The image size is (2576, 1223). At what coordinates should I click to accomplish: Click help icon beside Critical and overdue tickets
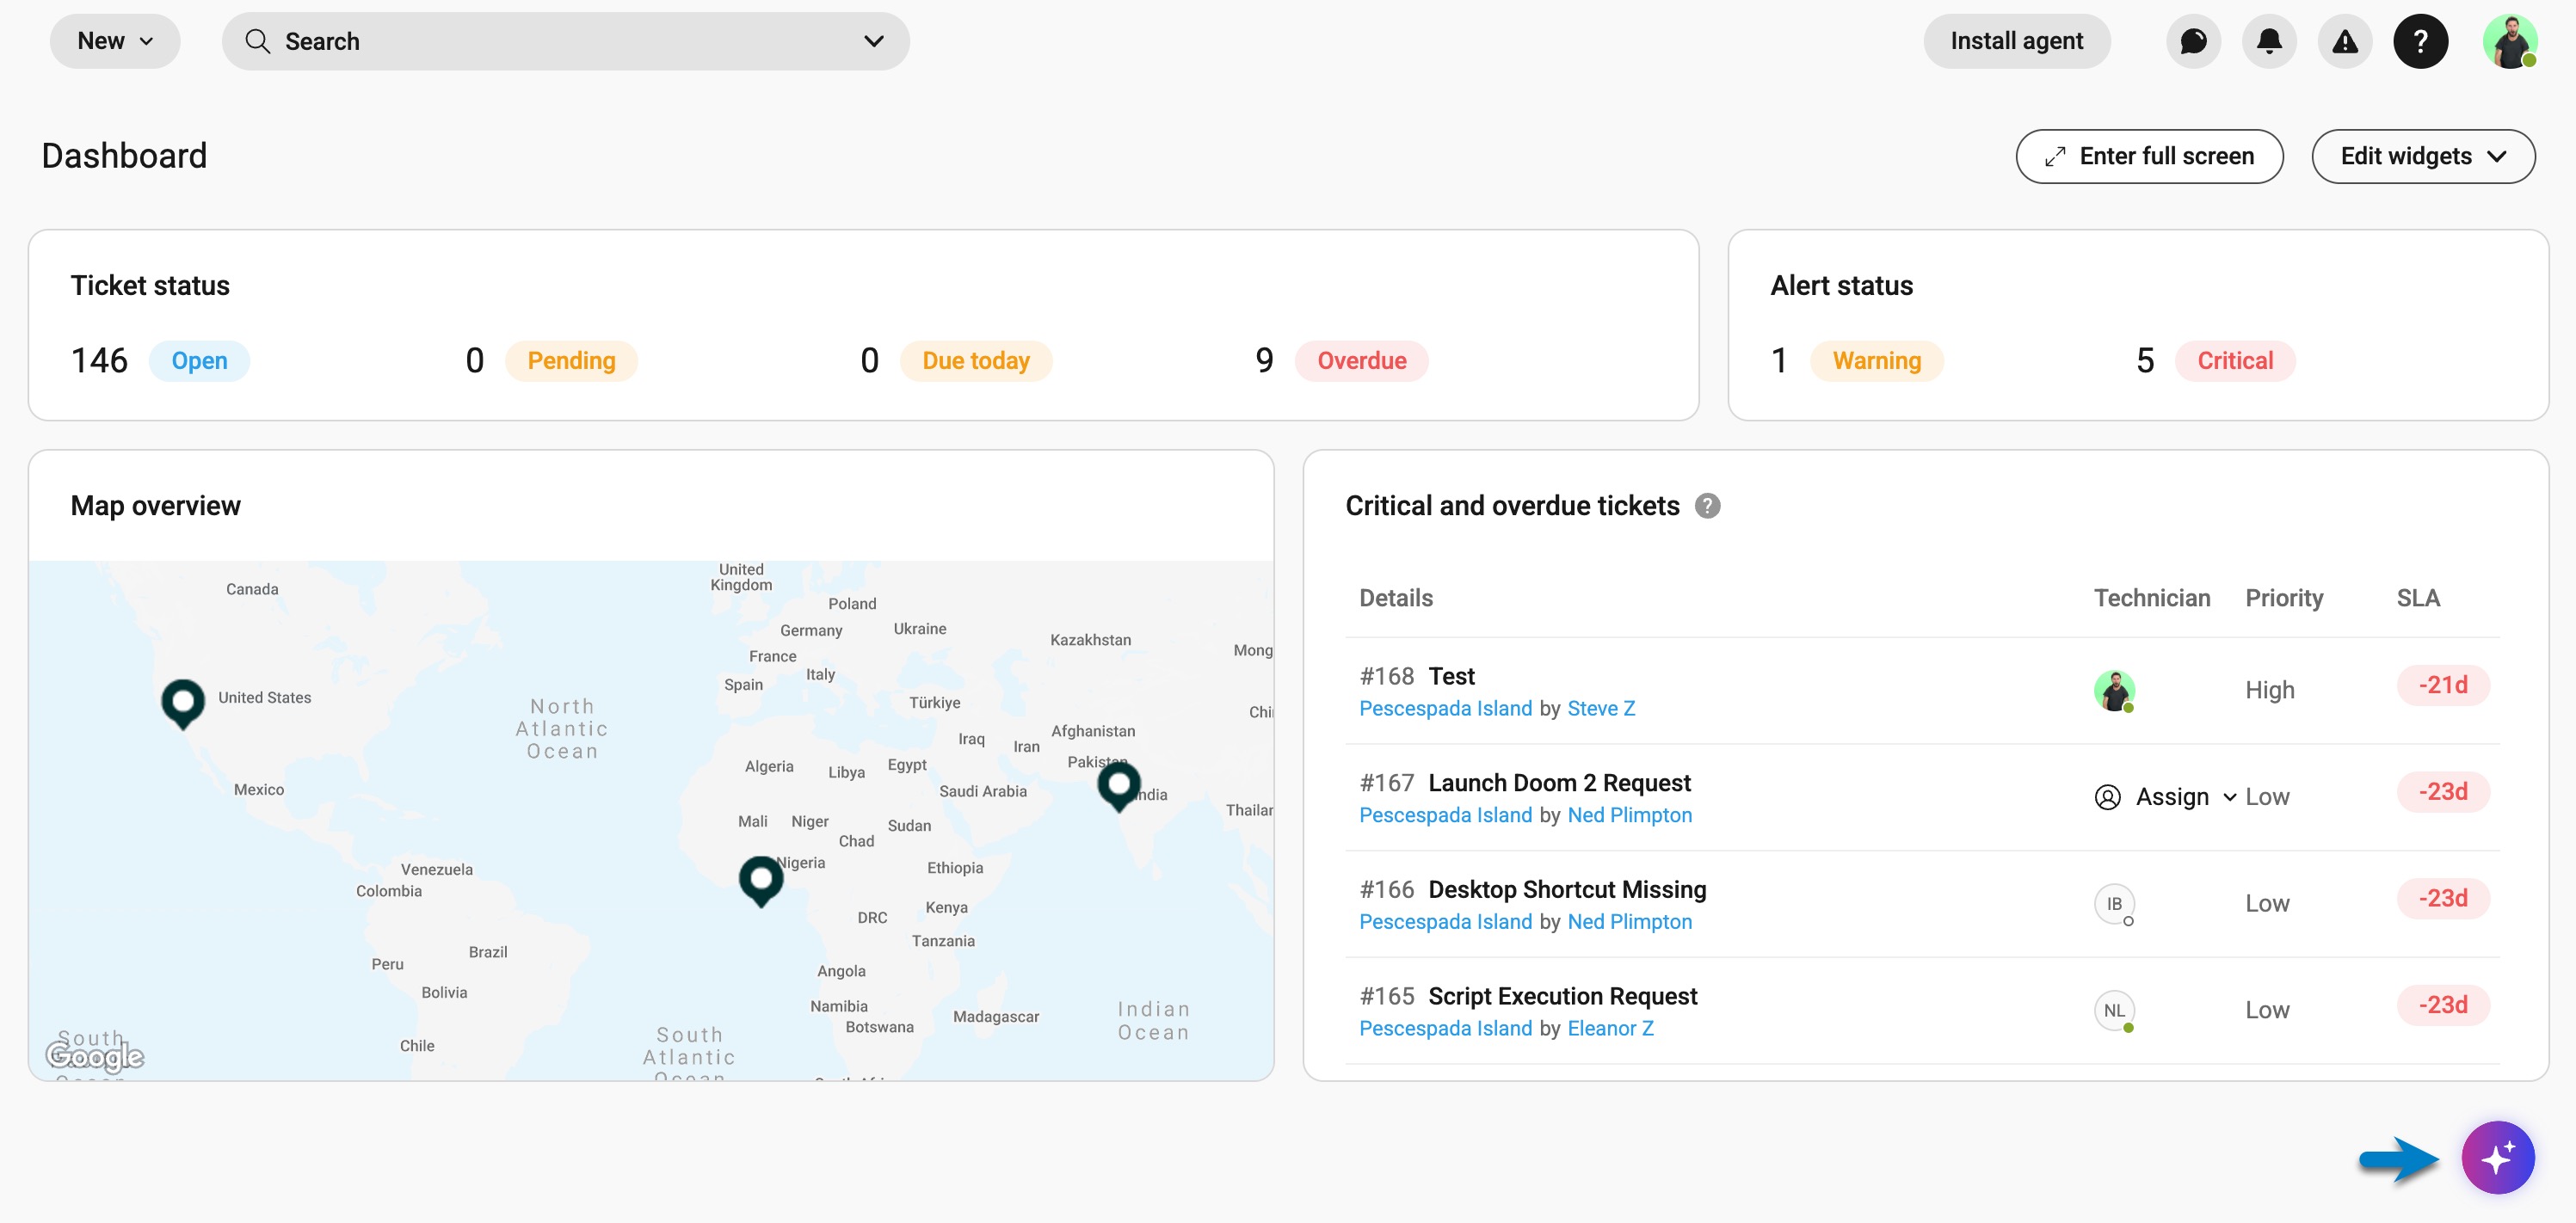1707,506
